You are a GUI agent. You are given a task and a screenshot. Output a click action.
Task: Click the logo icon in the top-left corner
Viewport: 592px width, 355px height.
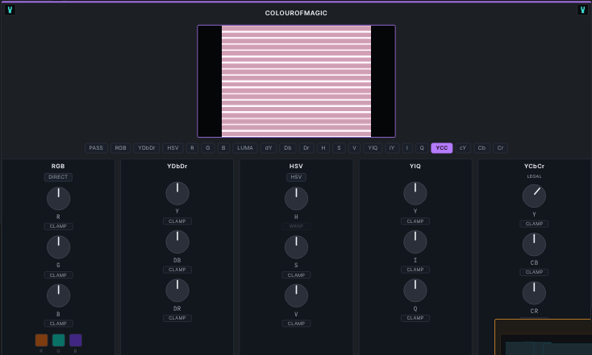[x=10, y=10]
